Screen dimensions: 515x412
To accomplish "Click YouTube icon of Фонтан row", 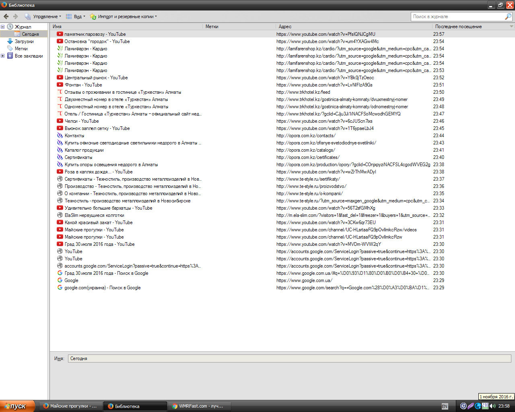I will point(60,85).
